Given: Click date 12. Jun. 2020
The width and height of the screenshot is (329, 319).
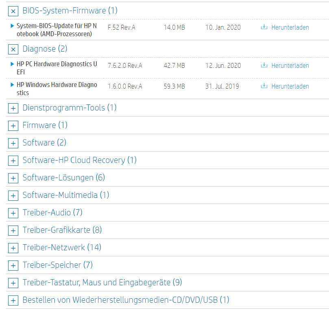Looking at the screenshot, I should pyautogui.click(x=223, y=65).
